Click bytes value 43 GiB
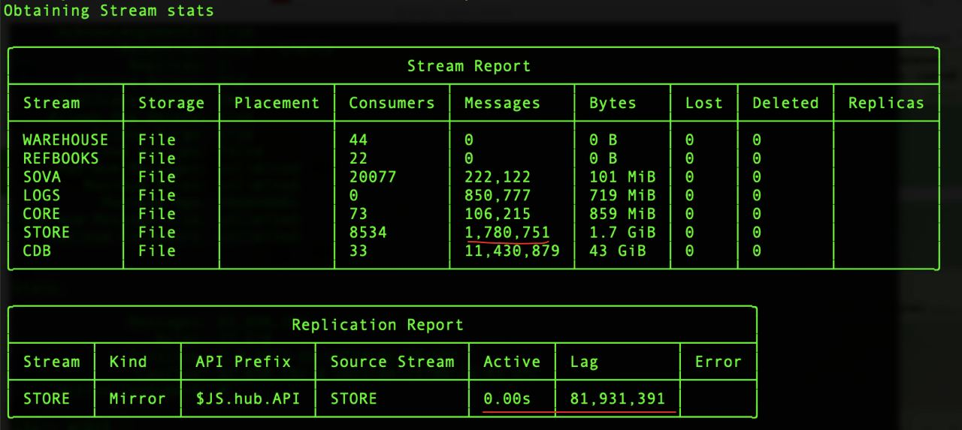 [x=618, y=251]
